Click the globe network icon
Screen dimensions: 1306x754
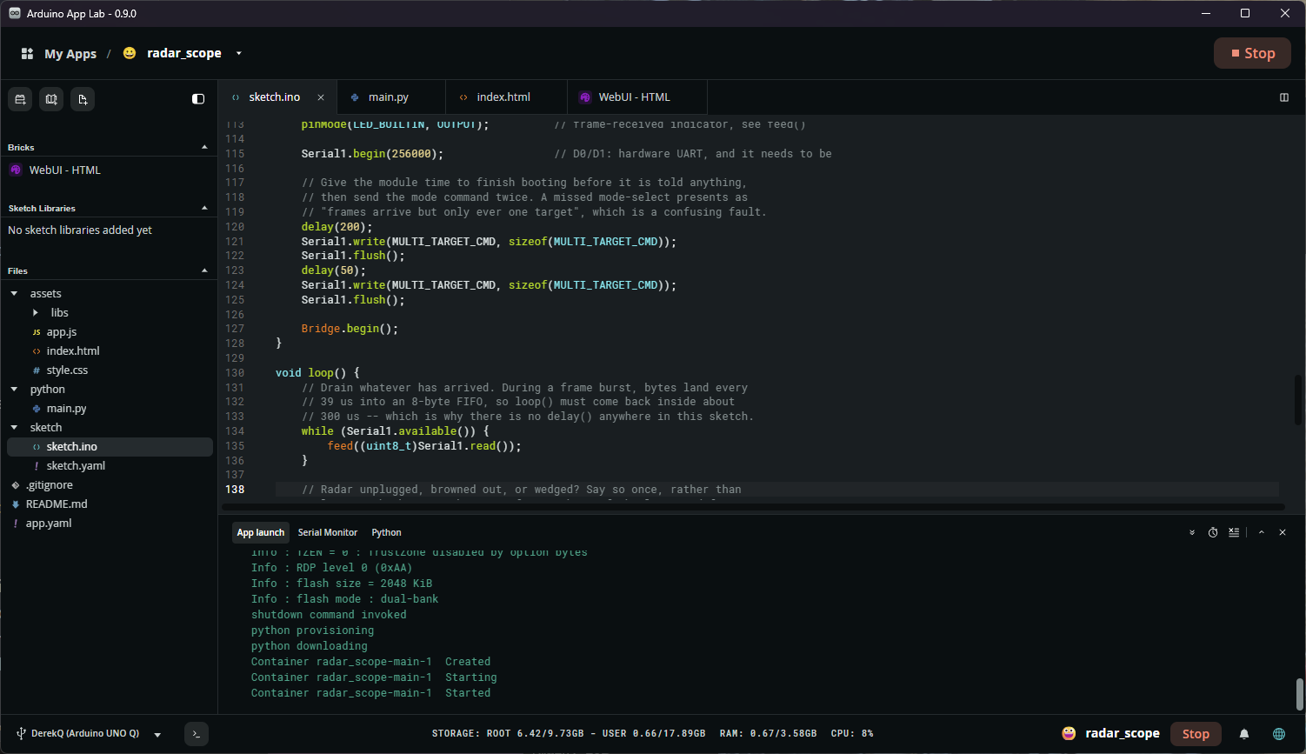pos(1279,734)
